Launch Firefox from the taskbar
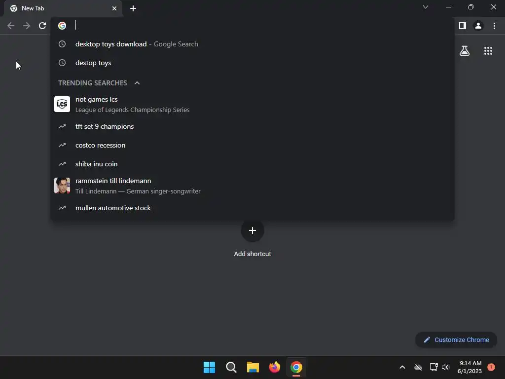 tap(275, 367)
